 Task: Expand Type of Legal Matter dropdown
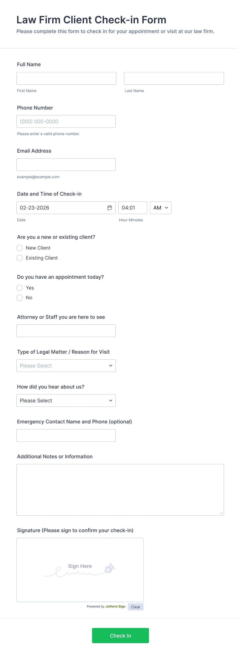(66, 366)
